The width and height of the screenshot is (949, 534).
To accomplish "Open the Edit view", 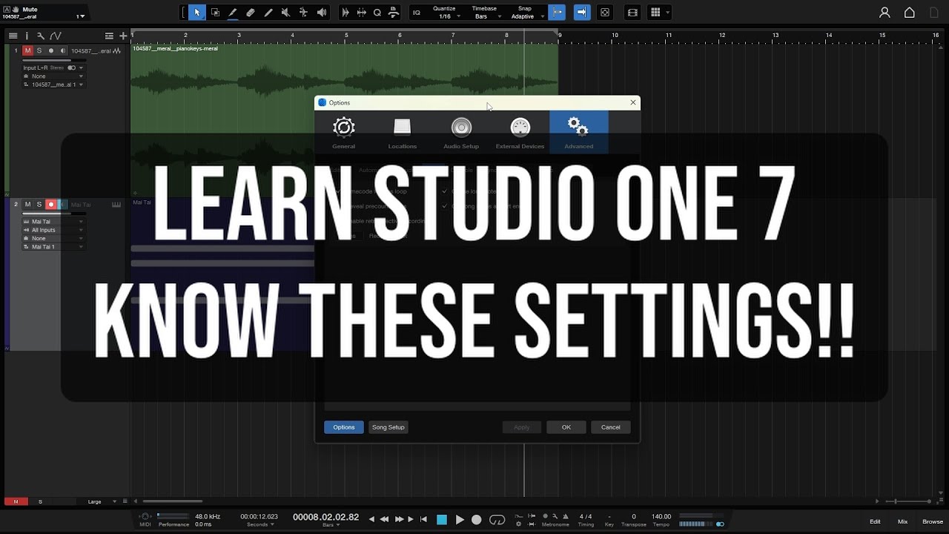I will [875, 521].
